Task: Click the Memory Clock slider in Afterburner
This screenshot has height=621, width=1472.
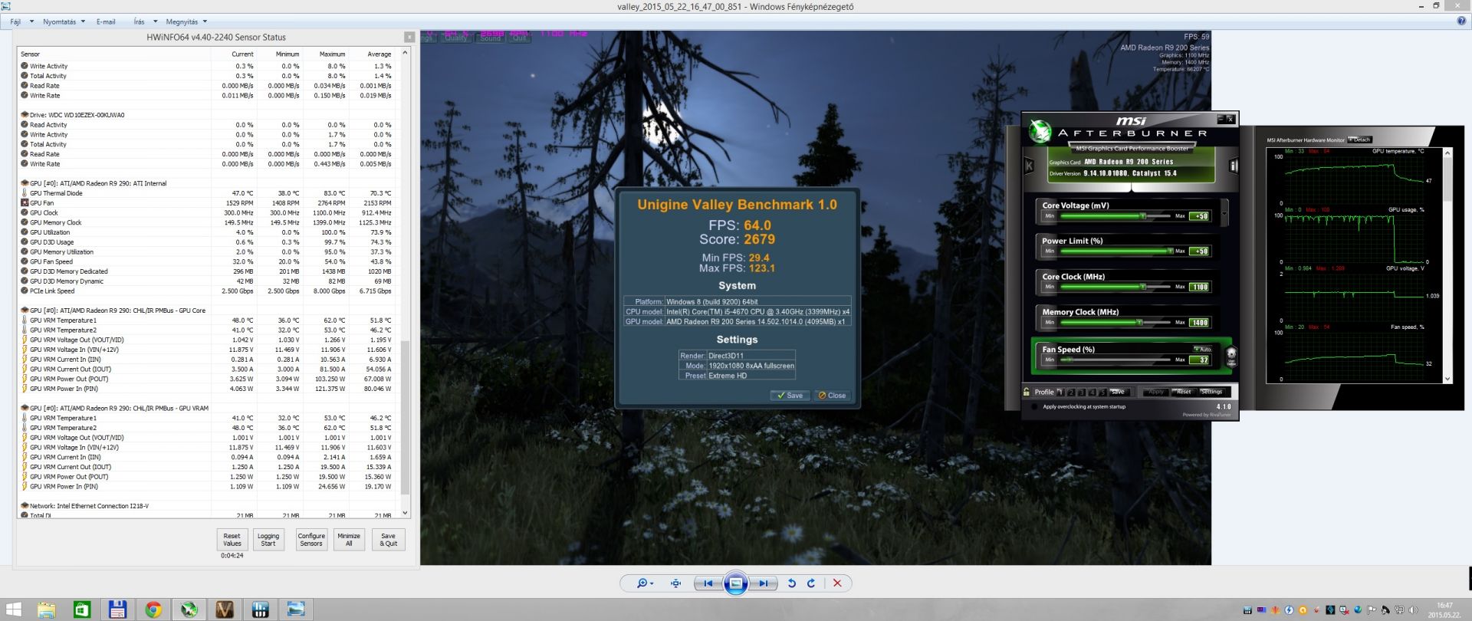Action: [1115, 323]
